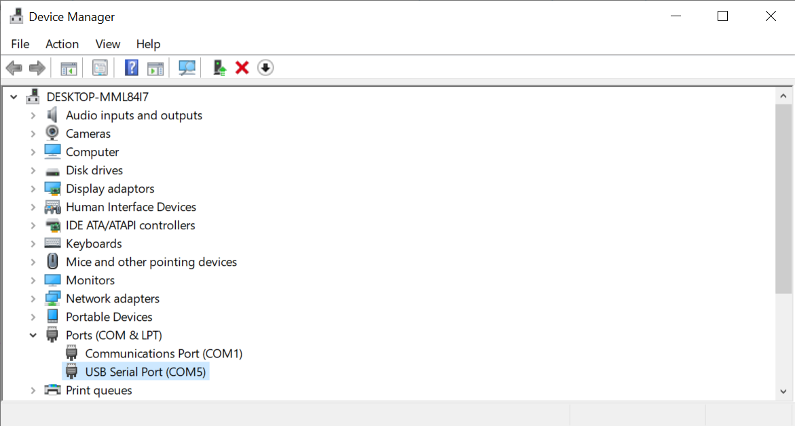Expand the Network adapters node

33,299
